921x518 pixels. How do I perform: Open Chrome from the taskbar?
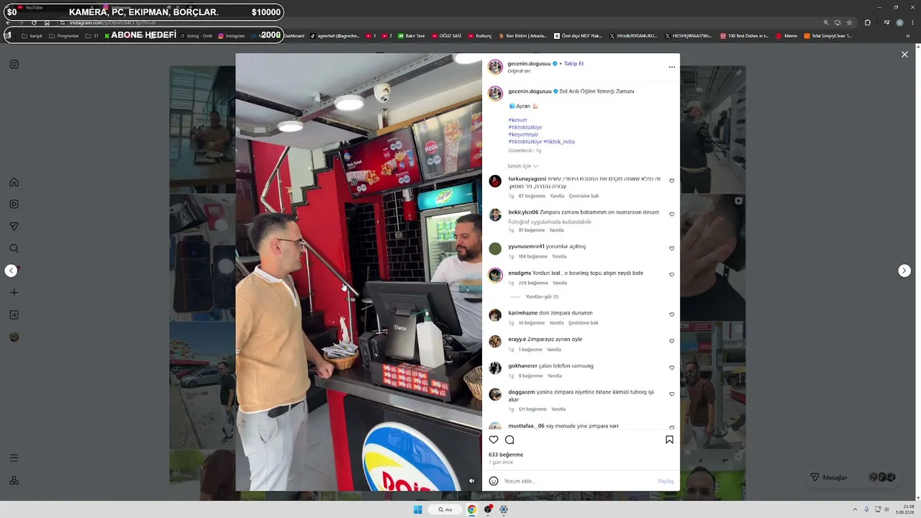click(x=472, y=509)
